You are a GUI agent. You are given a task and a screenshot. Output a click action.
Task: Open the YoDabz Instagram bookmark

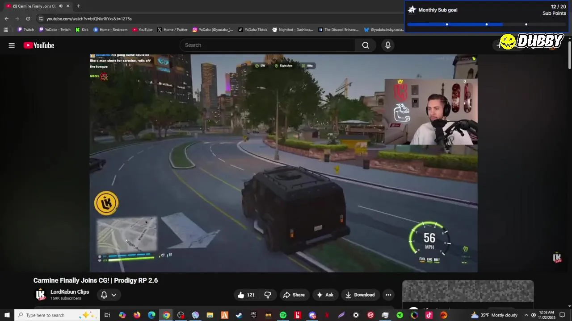coord(213,30)
